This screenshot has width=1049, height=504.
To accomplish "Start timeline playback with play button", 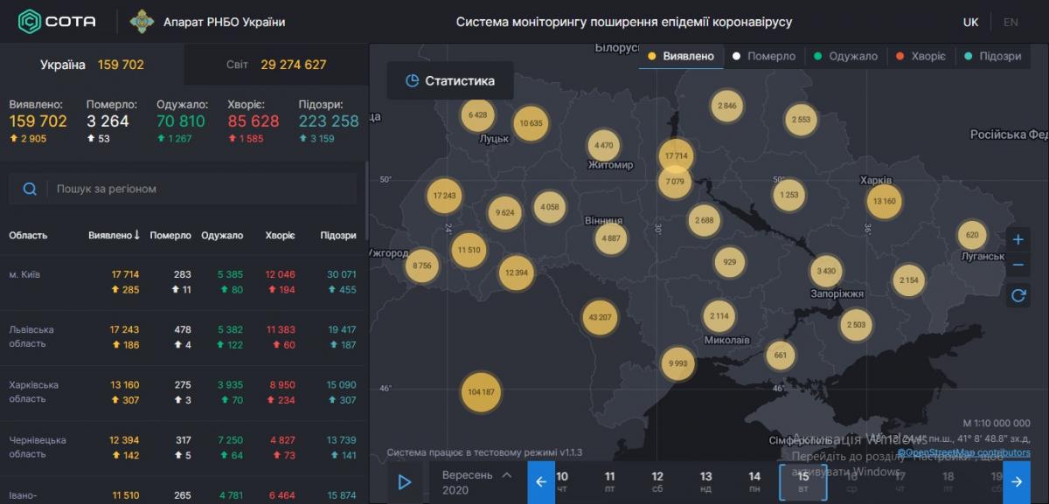I will [405, 481].
